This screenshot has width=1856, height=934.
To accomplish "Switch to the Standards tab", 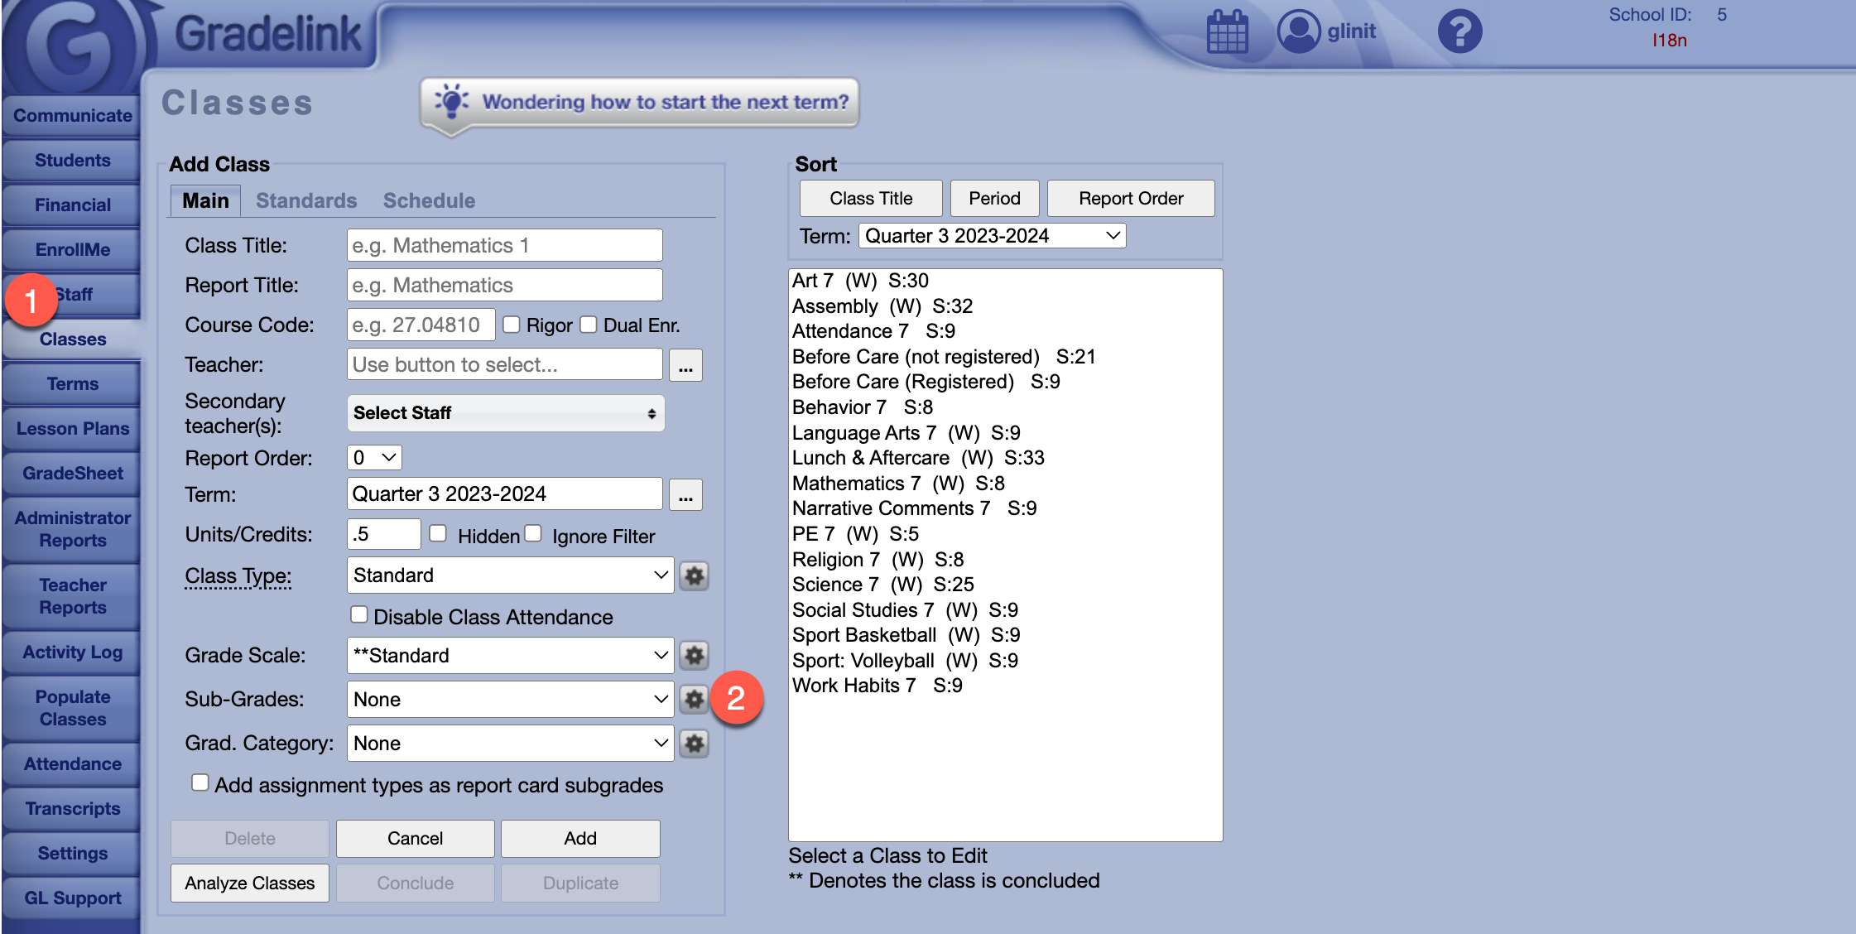I will tap(306, 200).
